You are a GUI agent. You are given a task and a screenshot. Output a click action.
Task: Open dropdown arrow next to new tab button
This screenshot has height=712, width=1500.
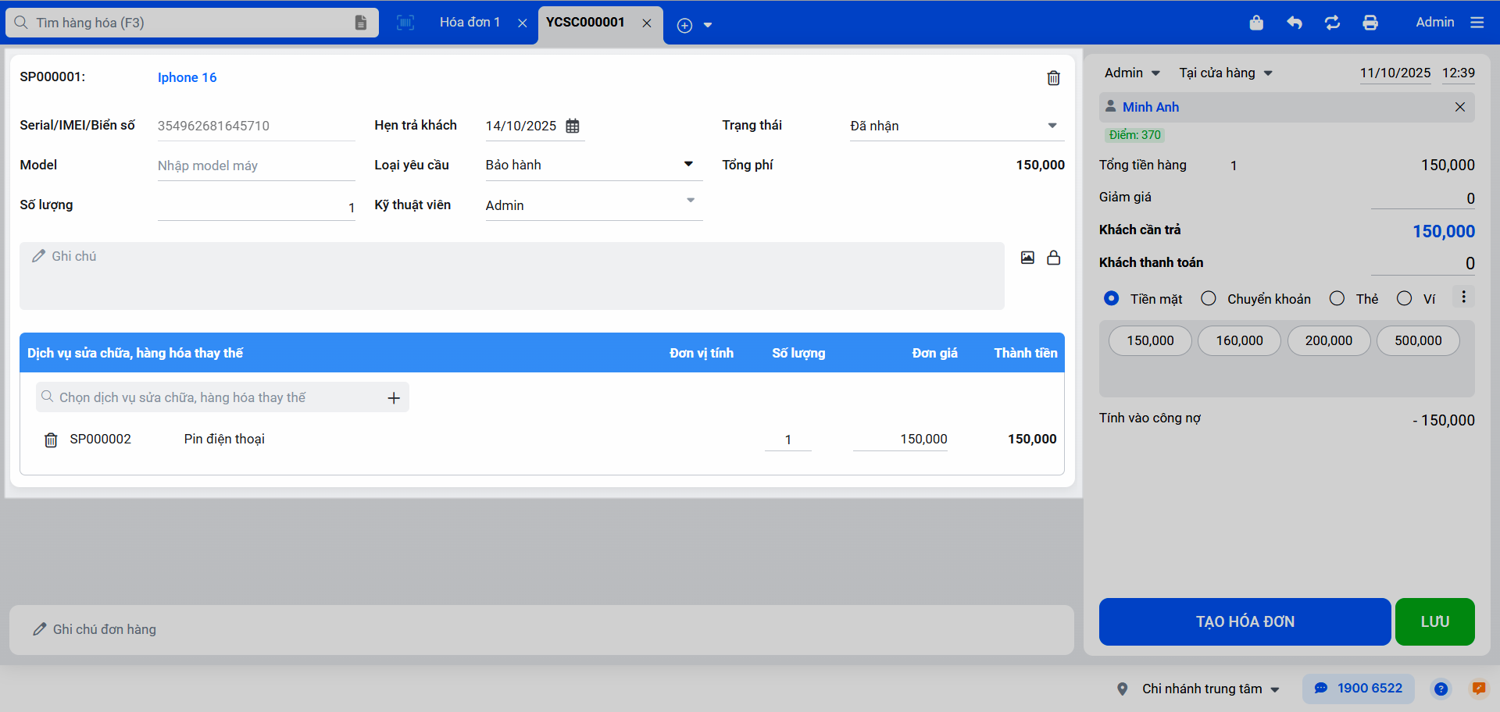708,25
